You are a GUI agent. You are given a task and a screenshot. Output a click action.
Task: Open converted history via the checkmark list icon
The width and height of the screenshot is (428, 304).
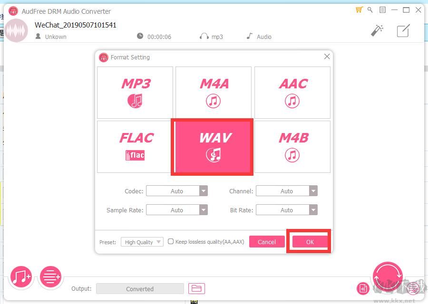click(x=413, y=288)
